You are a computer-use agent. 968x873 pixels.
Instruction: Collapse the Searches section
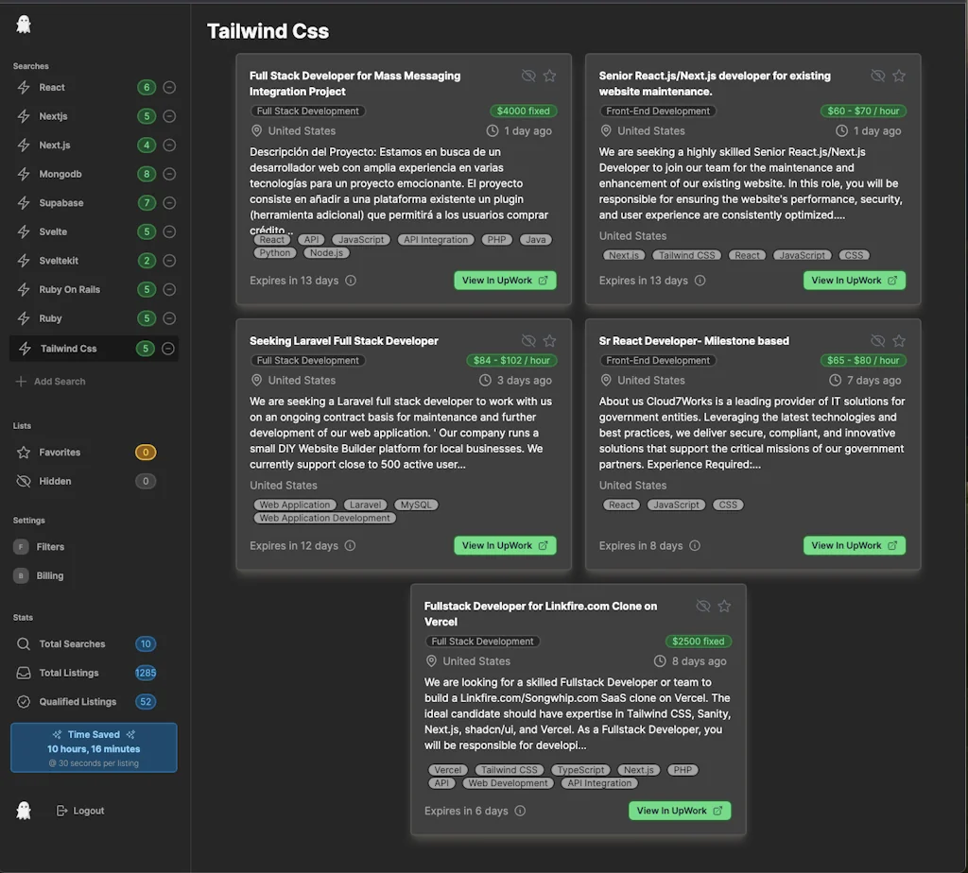[x=32, y=65]
